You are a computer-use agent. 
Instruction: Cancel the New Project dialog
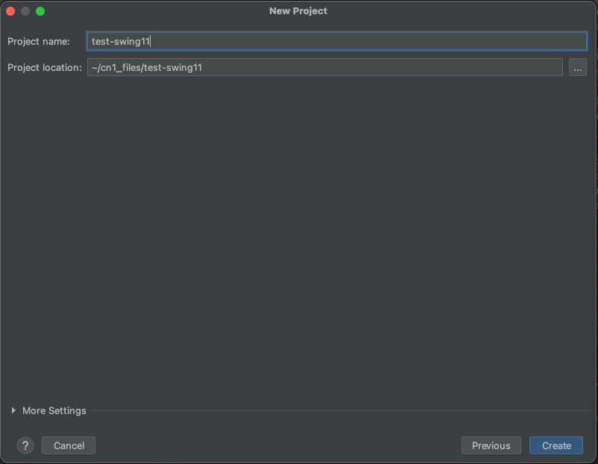[x=69, y=445]
